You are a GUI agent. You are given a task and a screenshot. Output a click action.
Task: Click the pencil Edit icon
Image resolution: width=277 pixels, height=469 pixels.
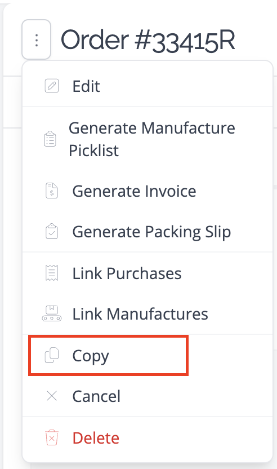52,86
